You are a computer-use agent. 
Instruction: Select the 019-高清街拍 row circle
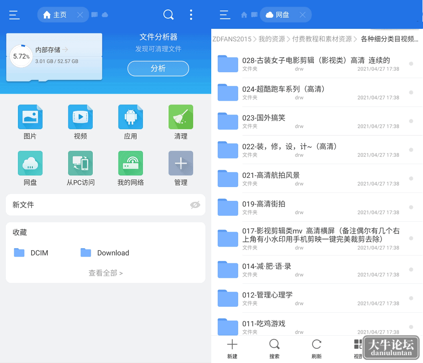coord(411,207)
